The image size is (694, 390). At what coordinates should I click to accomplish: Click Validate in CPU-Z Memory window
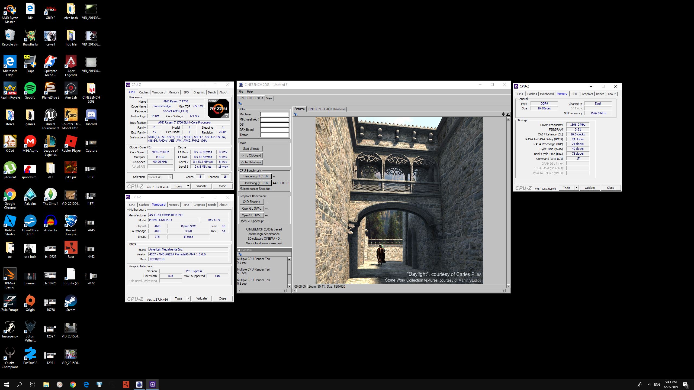point(589,188)
